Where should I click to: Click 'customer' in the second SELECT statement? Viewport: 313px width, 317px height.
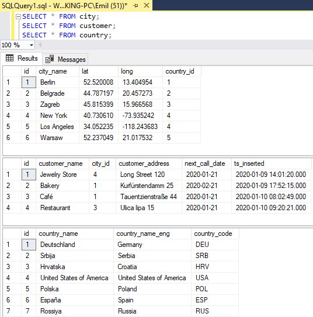pyautogui.click(x=96, y=26)
